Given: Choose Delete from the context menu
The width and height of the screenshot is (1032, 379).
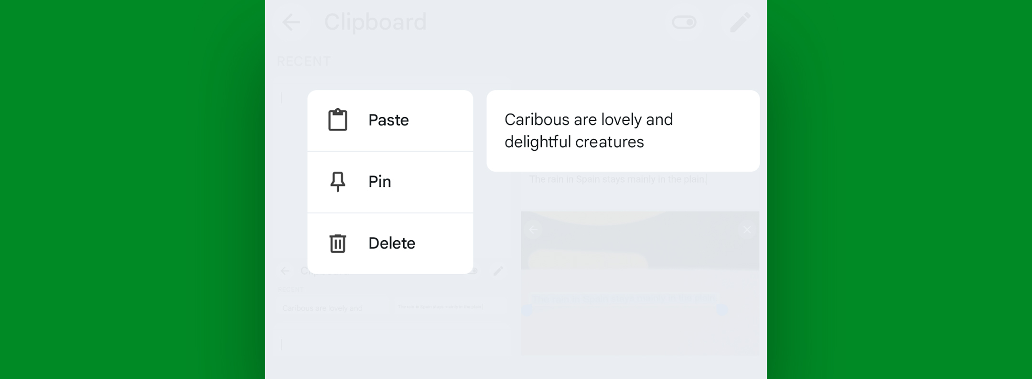Looking at the screenshot, I should (391, 243).
